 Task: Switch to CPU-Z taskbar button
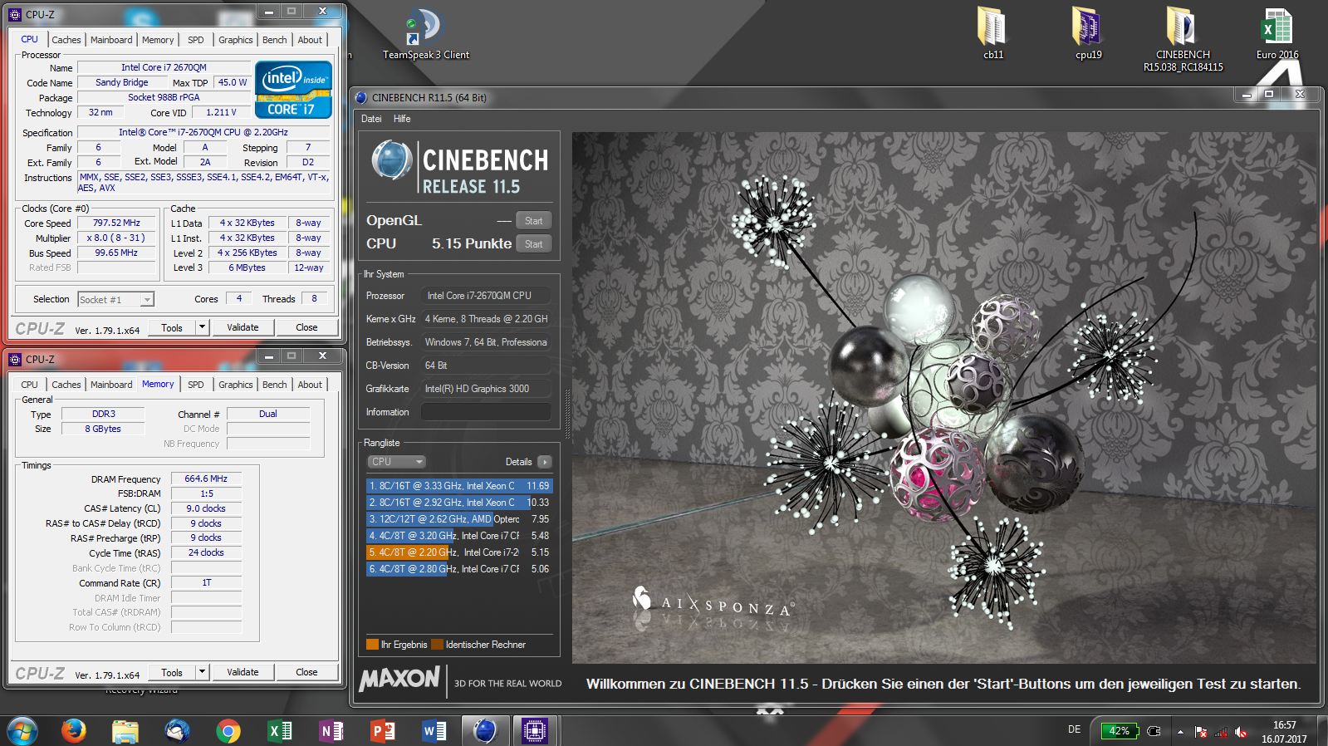pyautogui.click(x=535, y=731)
